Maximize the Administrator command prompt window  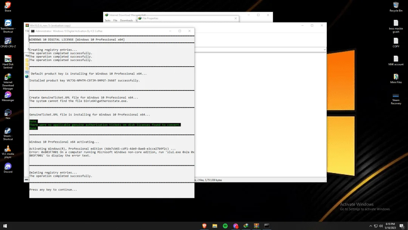(180, 31)
